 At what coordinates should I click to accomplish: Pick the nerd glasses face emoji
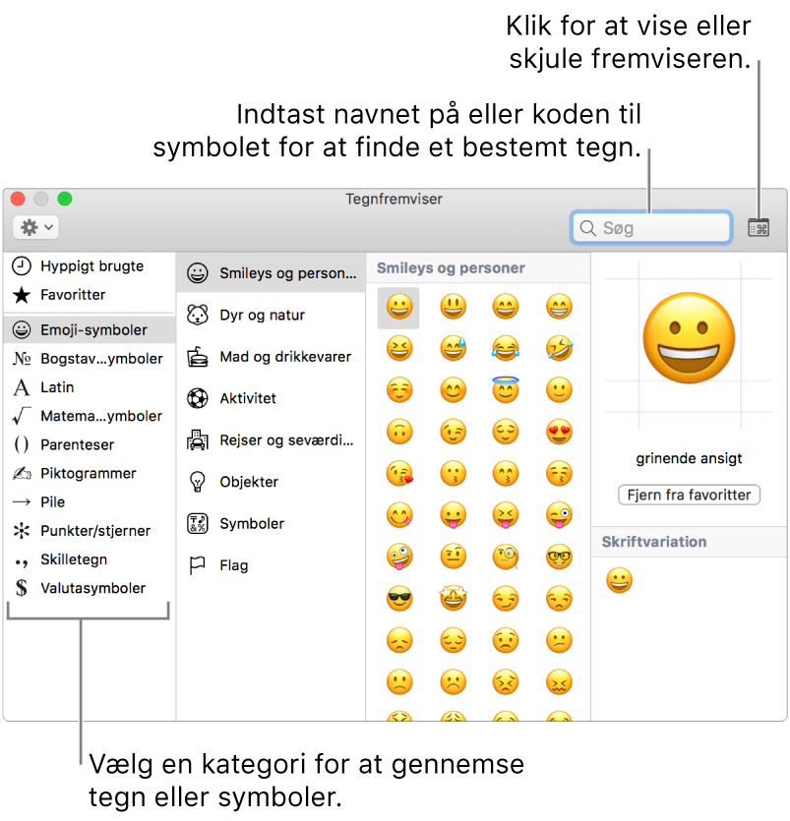[559, 557]
